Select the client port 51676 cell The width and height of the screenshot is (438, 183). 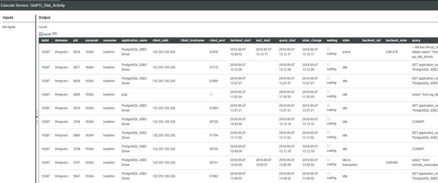click(x=214, y=52)
